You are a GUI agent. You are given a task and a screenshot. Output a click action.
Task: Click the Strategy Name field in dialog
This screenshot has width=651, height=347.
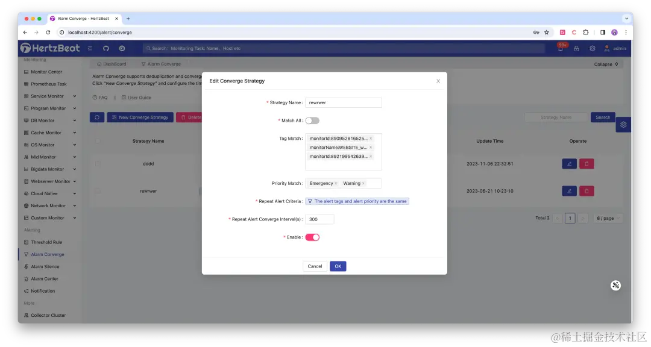coord(344,102)
